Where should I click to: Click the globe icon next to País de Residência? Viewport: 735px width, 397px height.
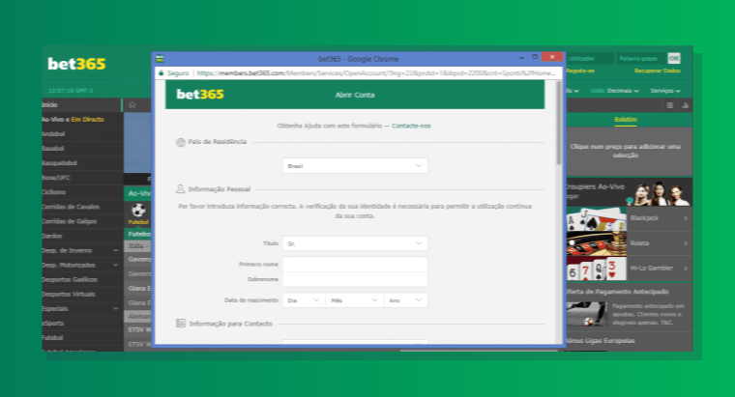[x=181, y=142]
